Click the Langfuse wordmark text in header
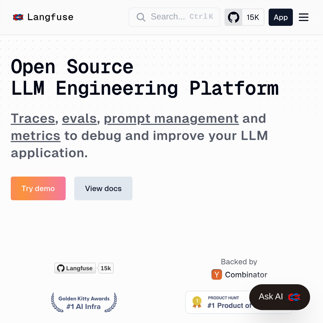Screen dimensions: 323x323 click(x=50, y=17)
